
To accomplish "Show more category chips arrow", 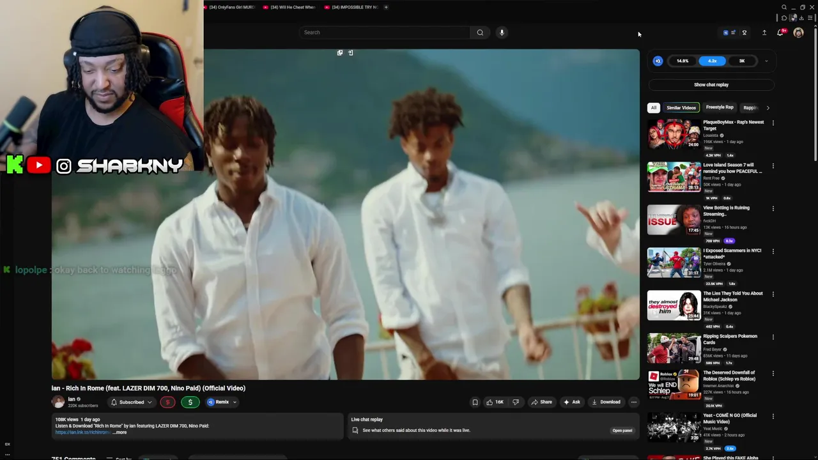I will tap(768, 108).
